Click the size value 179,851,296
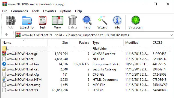The width and height of the screenshot is (174, 98). (x=60, y=90)
